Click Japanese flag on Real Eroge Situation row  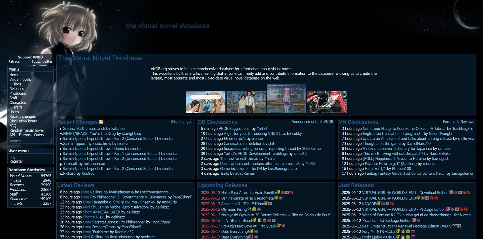click(459, 226)
